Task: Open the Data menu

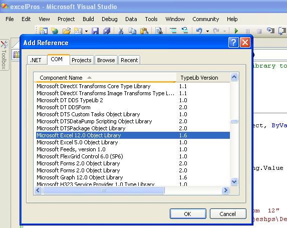Action: point(131,19)
